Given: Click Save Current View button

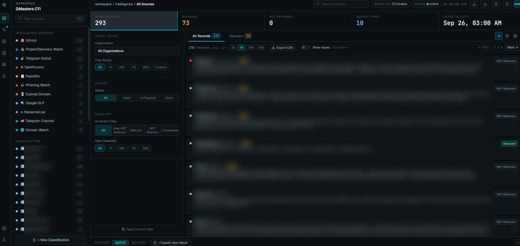Looking at the screenshot, I should point(137,229).
